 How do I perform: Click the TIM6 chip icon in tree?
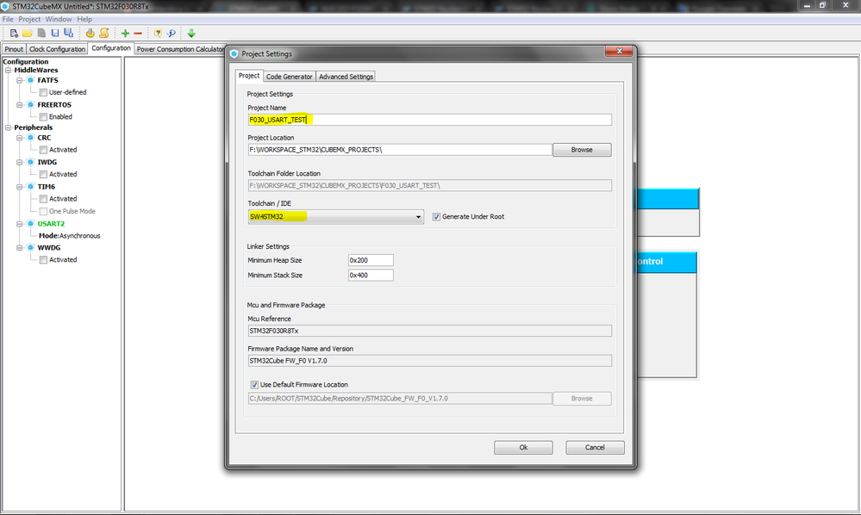(31, 187)
